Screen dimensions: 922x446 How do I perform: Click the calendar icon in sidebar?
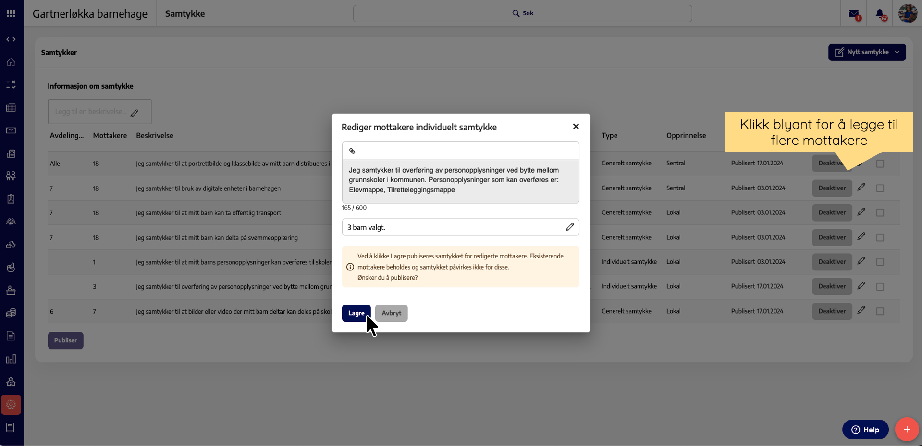click(x=11, y=107)
